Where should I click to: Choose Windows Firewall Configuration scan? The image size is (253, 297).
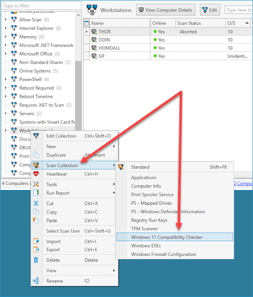pyautogui.click(x=164, y=254)
